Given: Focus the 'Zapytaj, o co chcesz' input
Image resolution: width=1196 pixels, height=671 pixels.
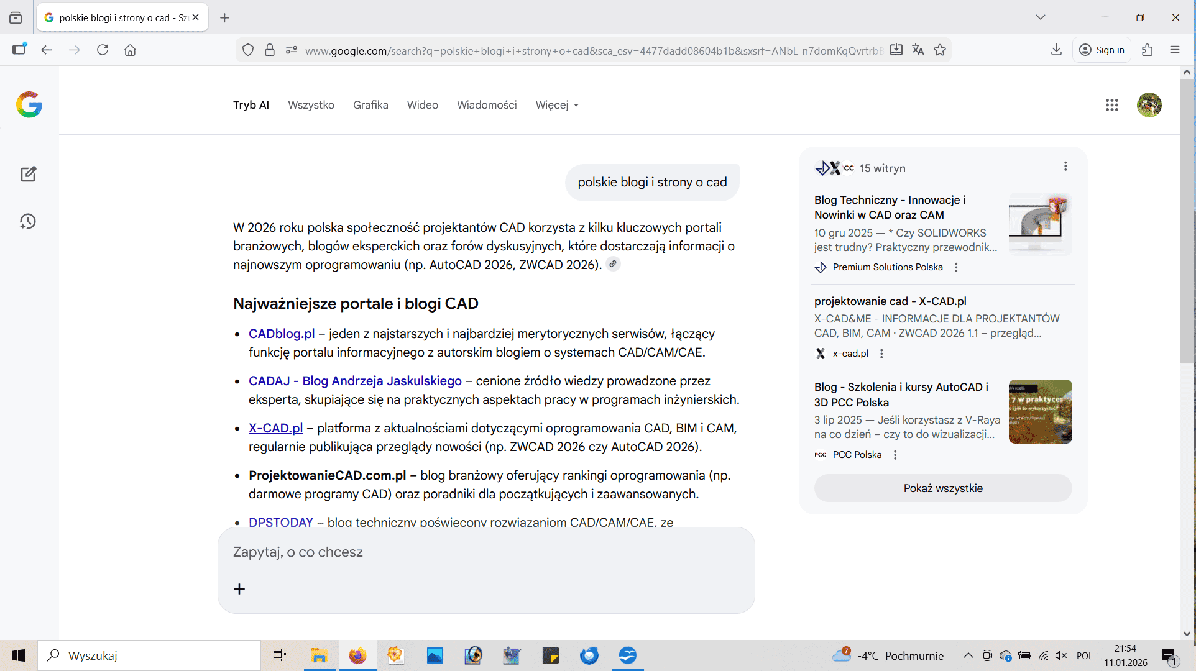Looking at the screenshot, I should point(486,552).
